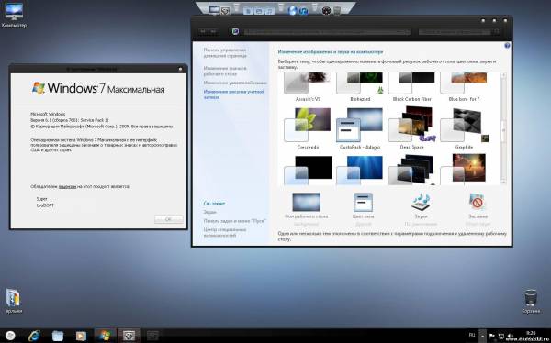Open the folder icon at bottom-left desktop
551x343 pixels.
[14, 301]
